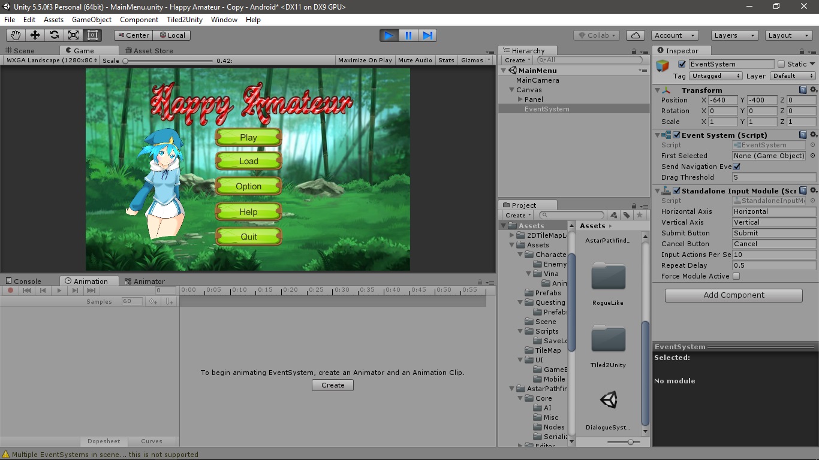Open the Layer dropdown Default
This screenshot has width=819, height=460.
tap(793, 76)
